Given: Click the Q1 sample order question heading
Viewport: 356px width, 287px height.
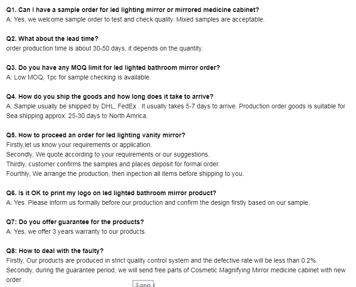Looking at the screenshot, I should 133,10.
